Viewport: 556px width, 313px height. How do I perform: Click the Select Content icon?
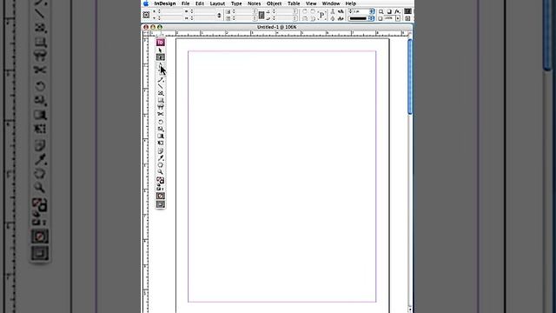coord(333,18)
